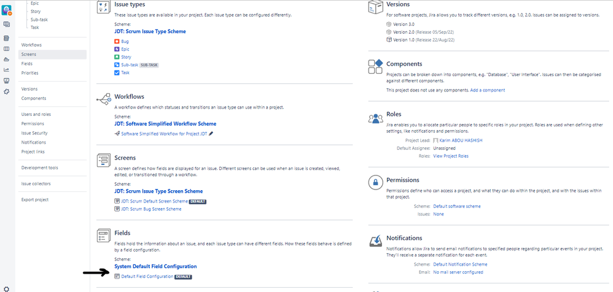
Task: Click the Version 3.0 text
Action: (x=404, y=24)
